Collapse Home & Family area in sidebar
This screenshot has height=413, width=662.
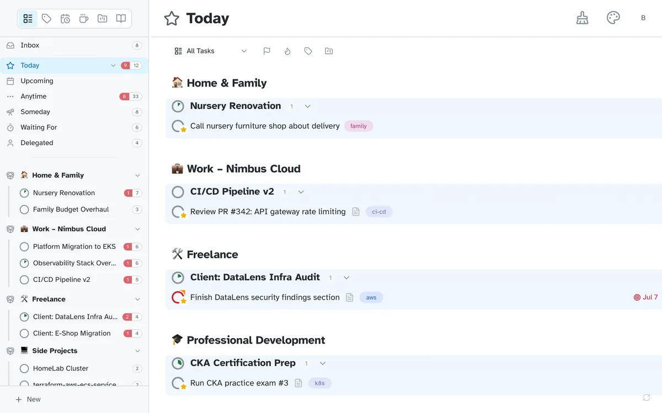(x=137, y=175)
